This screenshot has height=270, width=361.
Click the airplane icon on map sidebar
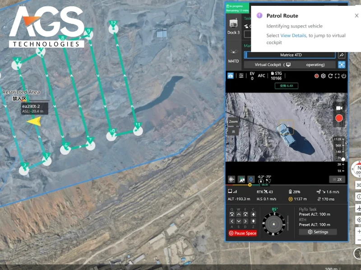358,208
